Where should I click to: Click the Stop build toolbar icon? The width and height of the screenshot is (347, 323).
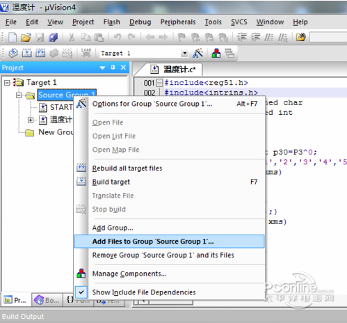pyautogui.click(x=67, y=53)
